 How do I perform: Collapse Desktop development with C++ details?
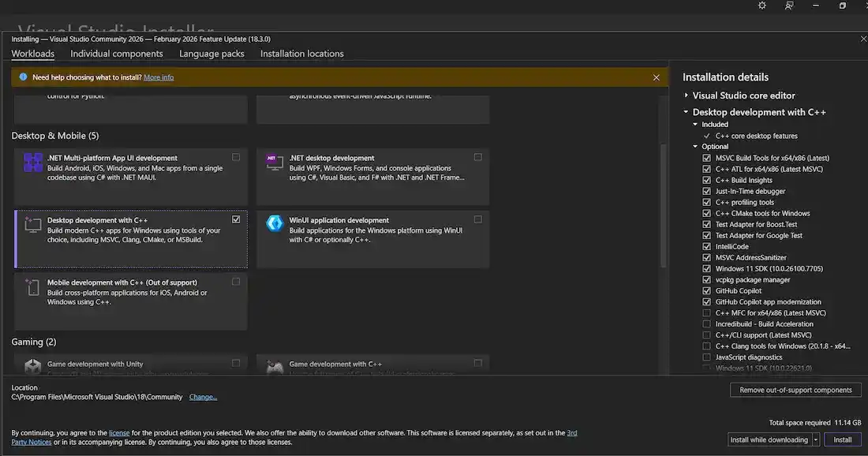tap(686, 112)
